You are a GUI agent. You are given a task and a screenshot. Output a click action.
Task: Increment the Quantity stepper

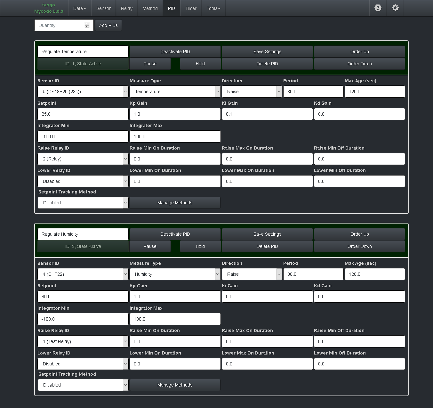[87, 23]
